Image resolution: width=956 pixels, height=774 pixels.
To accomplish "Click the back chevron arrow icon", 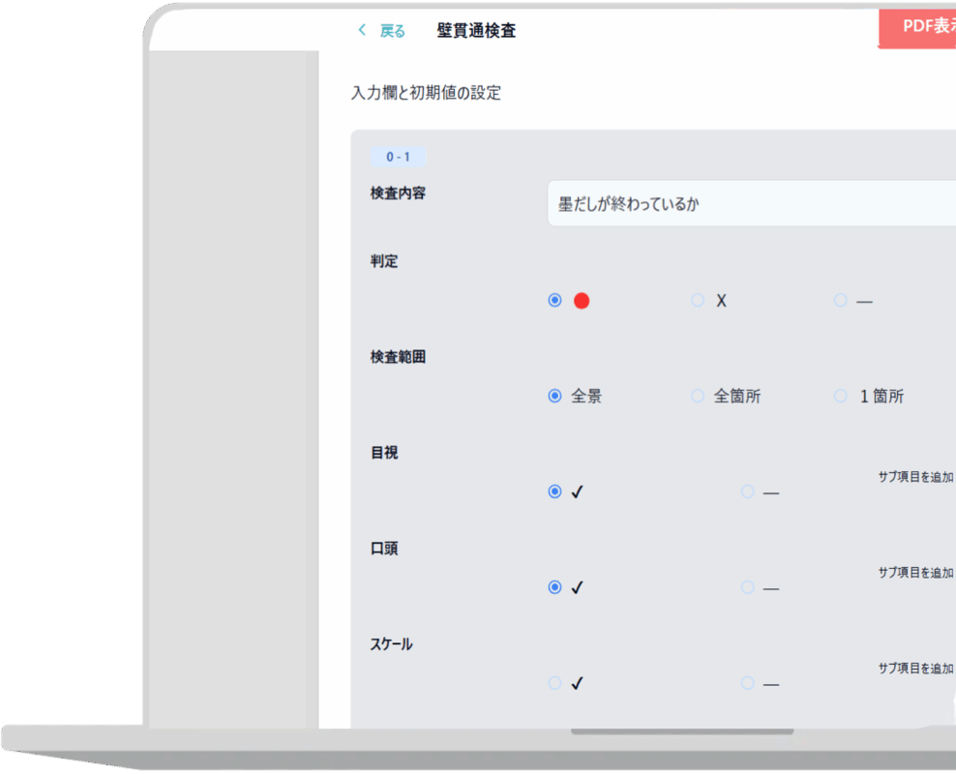I will 362,31.
